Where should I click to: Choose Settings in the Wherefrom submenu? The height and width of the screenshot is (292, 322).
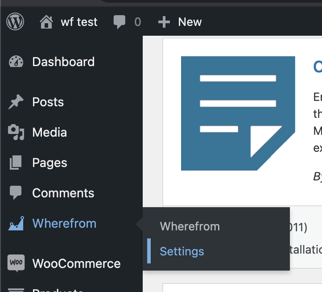point(182,251)
